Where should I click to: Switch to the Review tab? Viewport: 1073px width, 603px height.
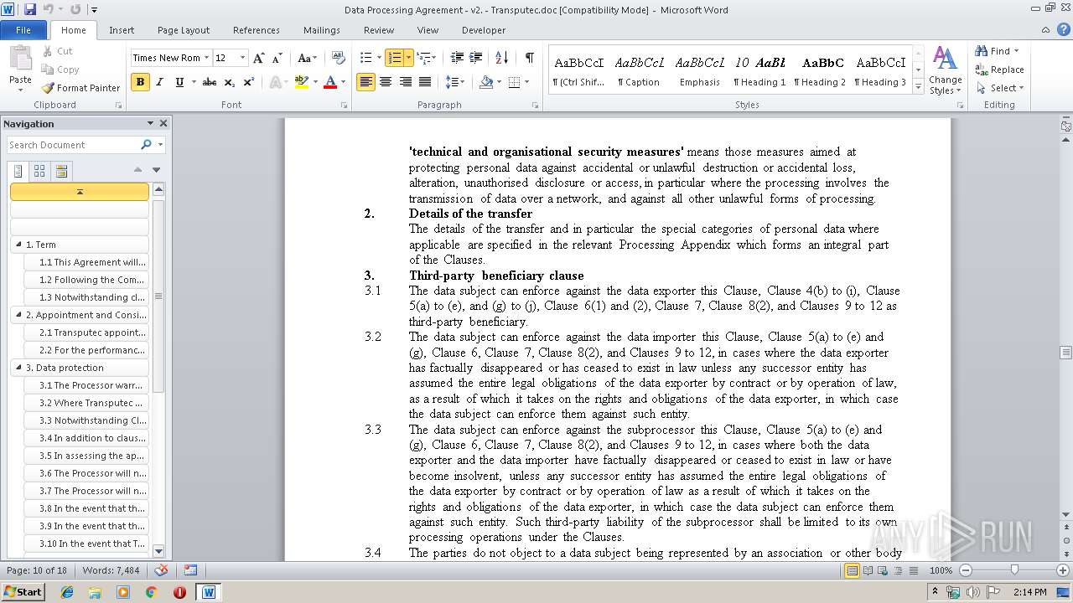pos(379,30)
